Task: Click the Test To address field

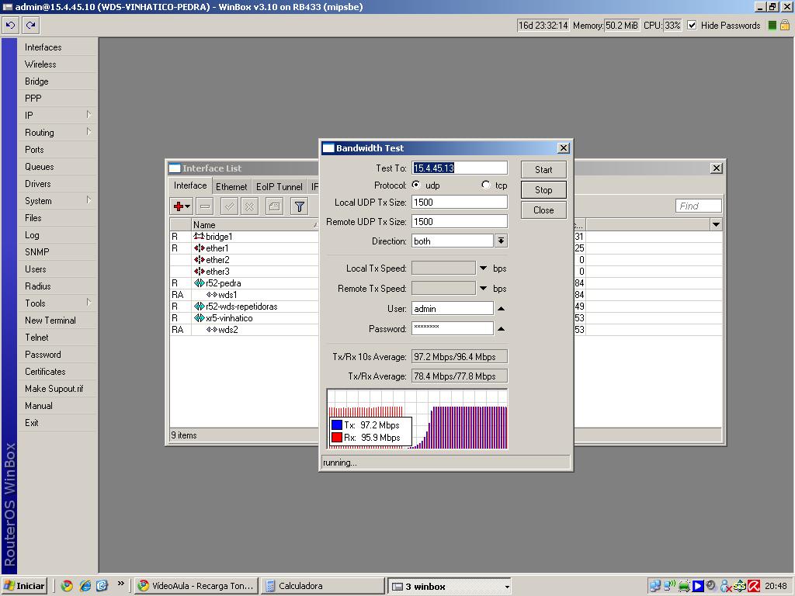Action: click(x=459, y=168)
